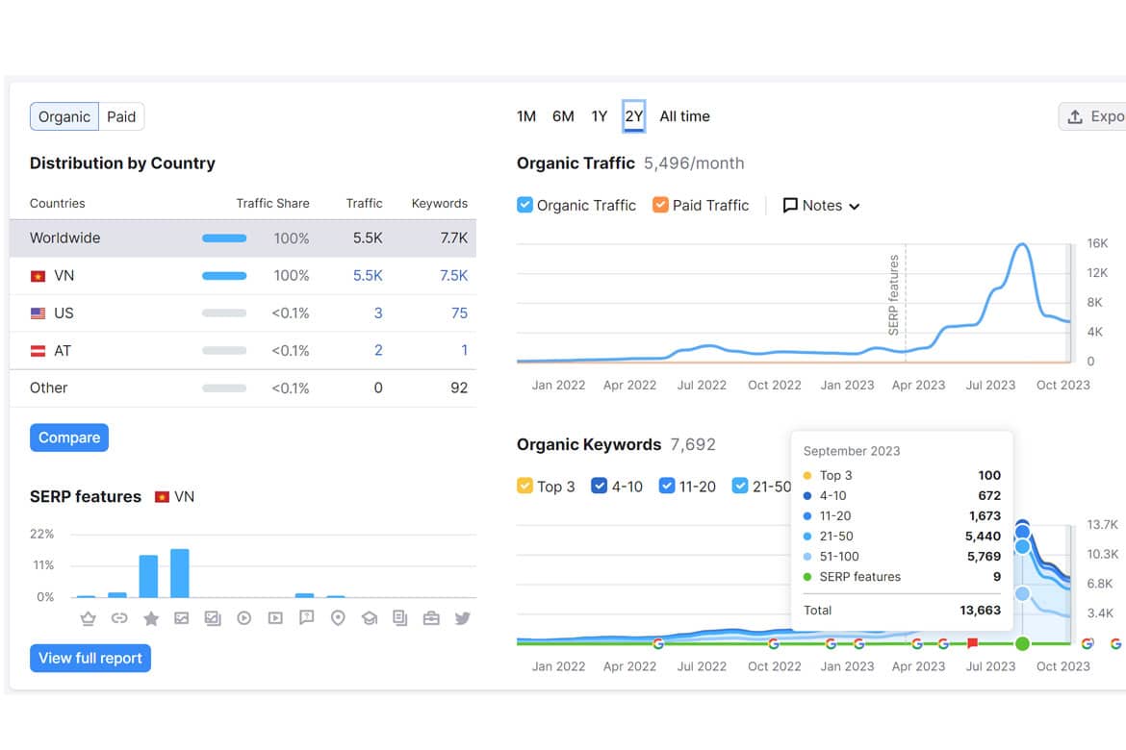Click the square Video carousel icon
Viewport: 1126px width, 750px height.
pos(275,618)
